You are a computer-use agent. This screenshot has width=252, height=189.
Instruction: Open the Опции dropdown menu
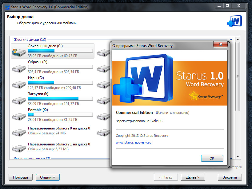tap(48, 177)
